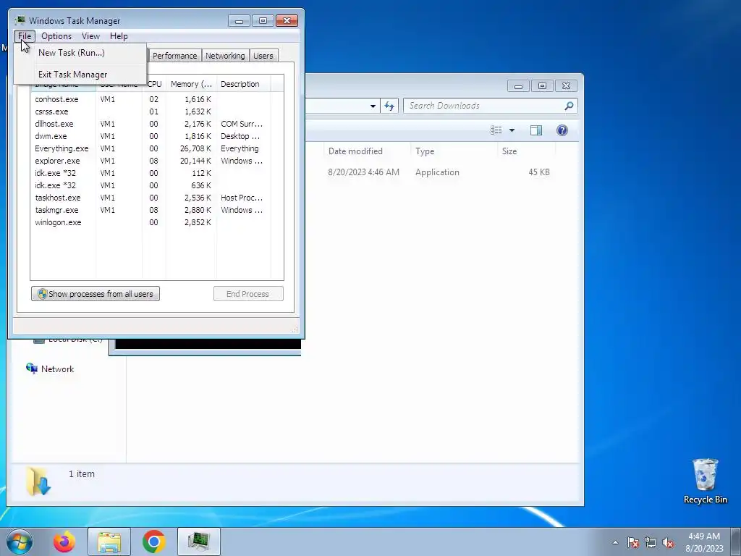The width and height of the screenshot is (741, 556).
Task: Switch to the Users tab
Action: 263,56
